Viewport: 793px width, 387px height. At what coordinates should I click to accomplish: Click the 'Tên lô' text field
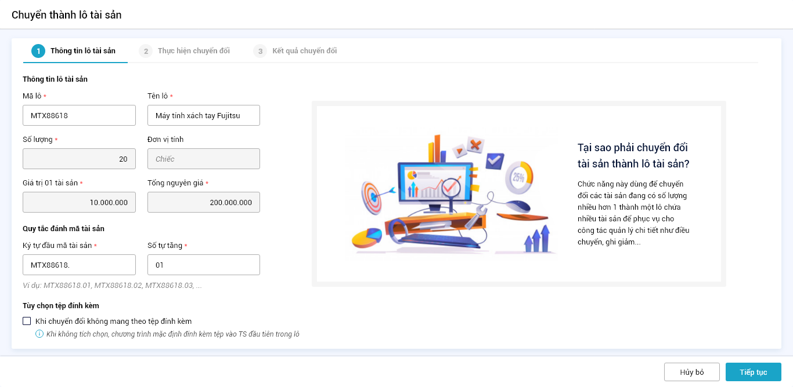203,115
